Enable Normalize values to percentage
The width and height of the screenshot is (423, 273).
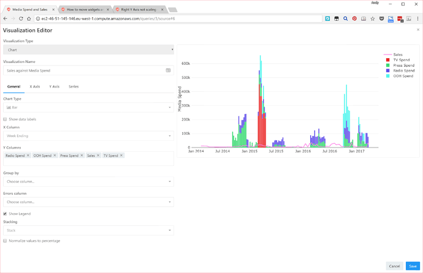5,241
